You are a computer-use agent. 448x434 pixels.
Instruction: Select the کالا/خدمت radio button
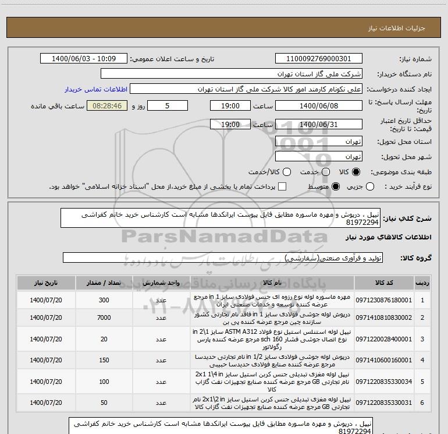[x=287, y=172]
